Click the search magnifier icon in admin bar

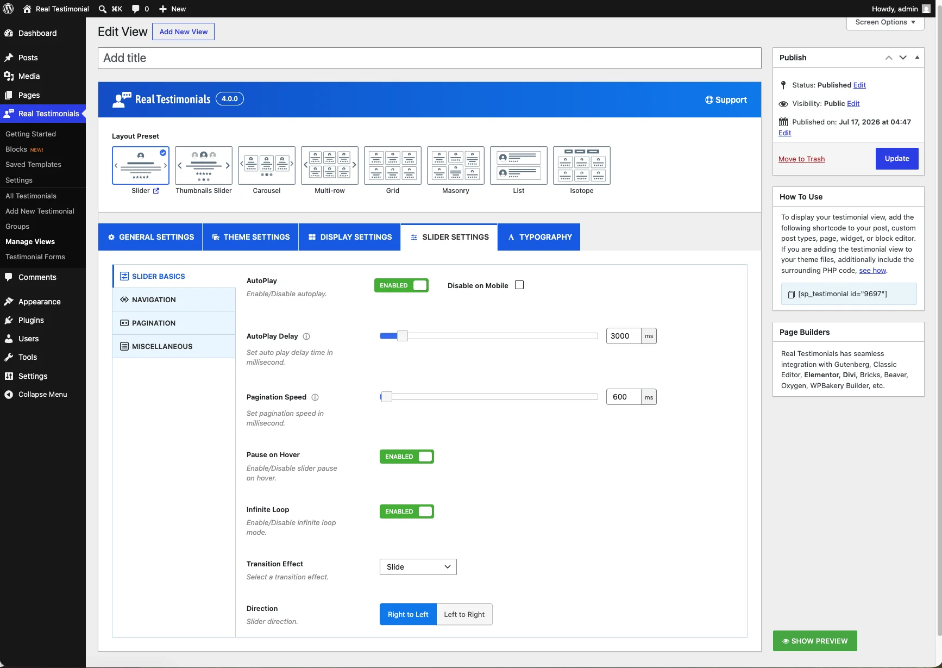click(x=102, y=9)
